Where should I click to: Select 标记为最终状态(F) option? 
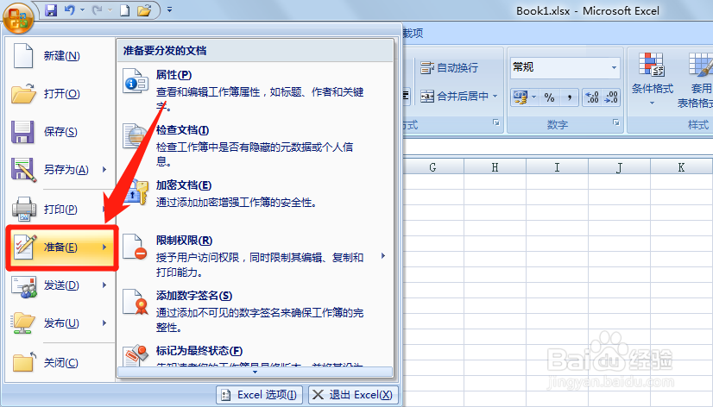[x=256, y=354]
